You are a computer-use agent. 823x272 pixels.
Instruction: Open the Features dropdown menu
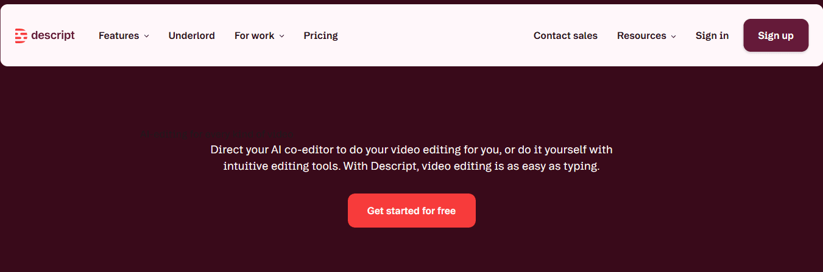[124, 36]
